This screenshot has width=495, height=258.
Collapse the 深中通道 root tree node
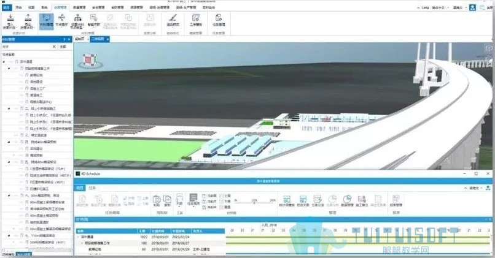[x=4, y=62]
